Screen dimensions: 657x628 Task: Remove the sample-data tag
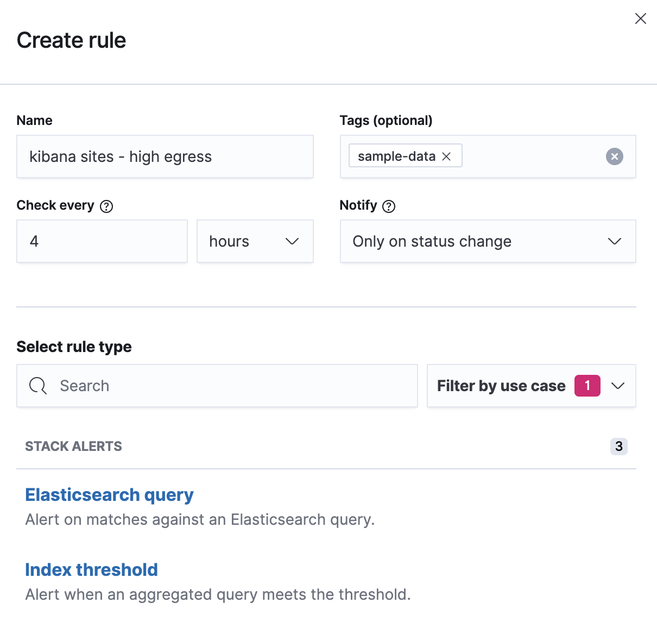pyautogui.click(x=447, y=156)
